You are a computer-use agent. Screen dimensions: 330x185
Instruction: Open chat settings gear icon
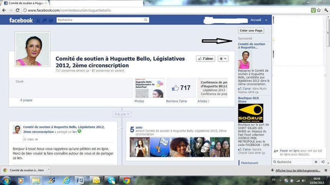pos(316,162)
